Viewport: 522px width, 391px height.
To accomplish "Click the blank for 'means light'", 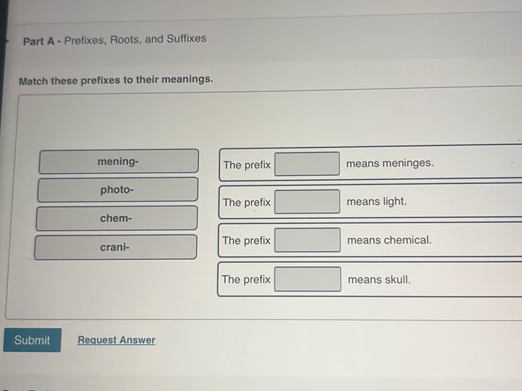I will [307, 202].
